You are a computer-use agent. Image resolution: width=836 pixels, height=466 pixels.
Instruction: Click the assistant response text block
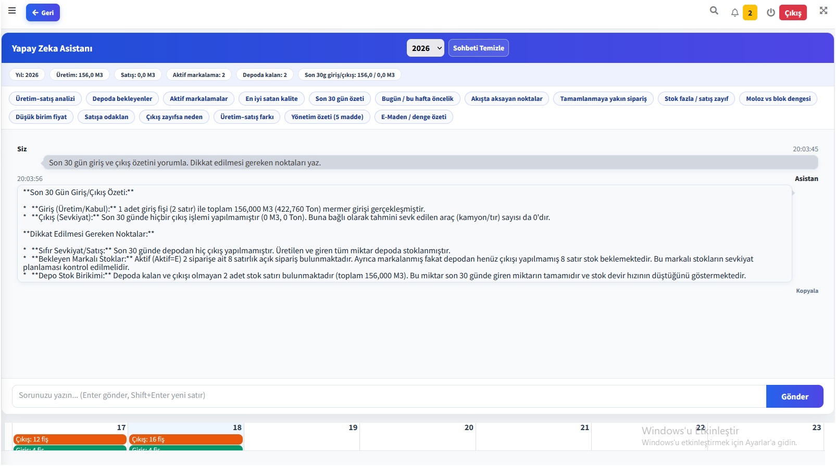pyautogui.click(x=405, y=234)
